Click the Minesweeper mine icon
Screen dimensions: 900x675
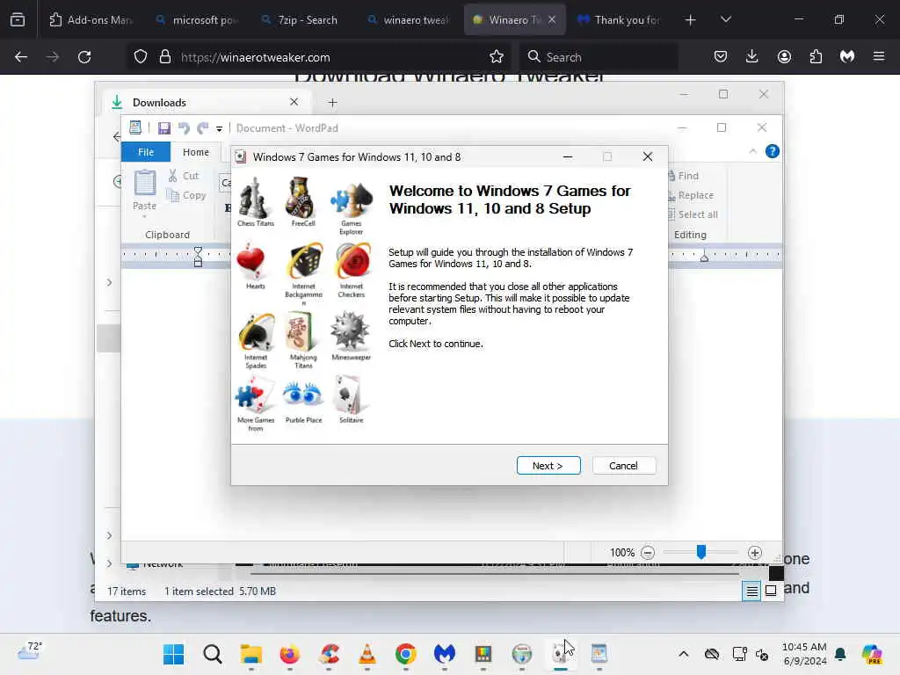pos(350,331)
